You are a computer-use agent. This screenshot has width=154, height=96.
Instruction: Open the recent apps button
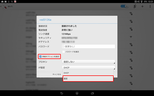[92, 93]
